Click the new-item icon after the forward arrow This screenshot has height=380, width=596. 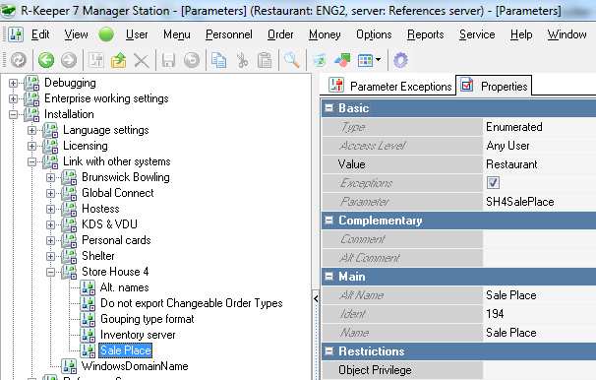(x=95, y=60)
